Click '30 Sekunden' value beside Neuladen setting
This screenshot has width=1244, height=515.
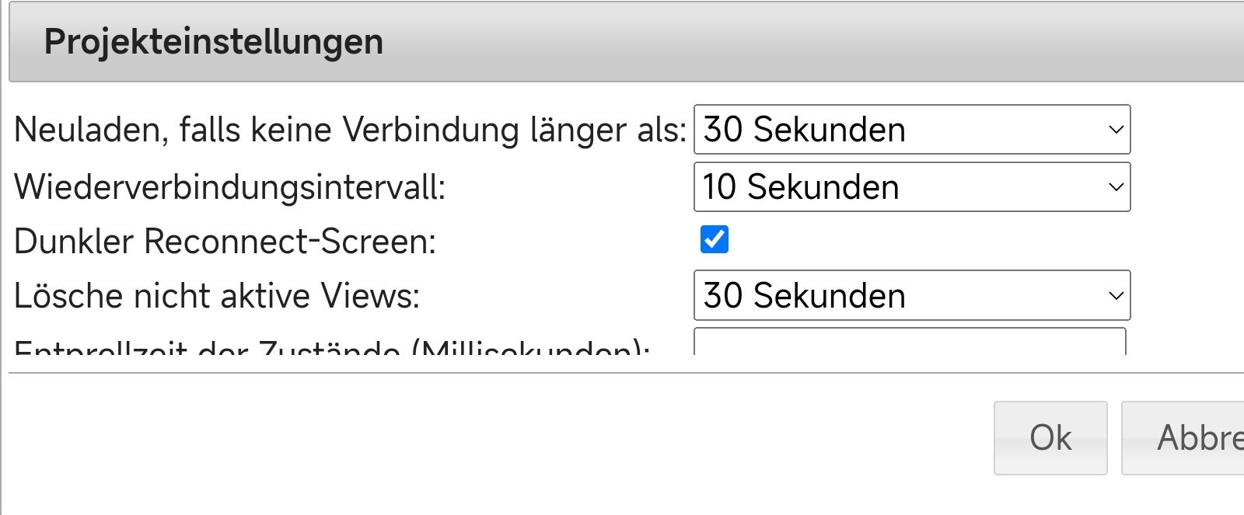click(x=804, y=130)
